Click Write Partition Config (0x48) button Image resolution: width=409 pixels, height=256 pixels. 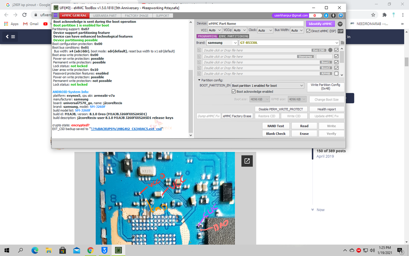(x=325, y=87)
